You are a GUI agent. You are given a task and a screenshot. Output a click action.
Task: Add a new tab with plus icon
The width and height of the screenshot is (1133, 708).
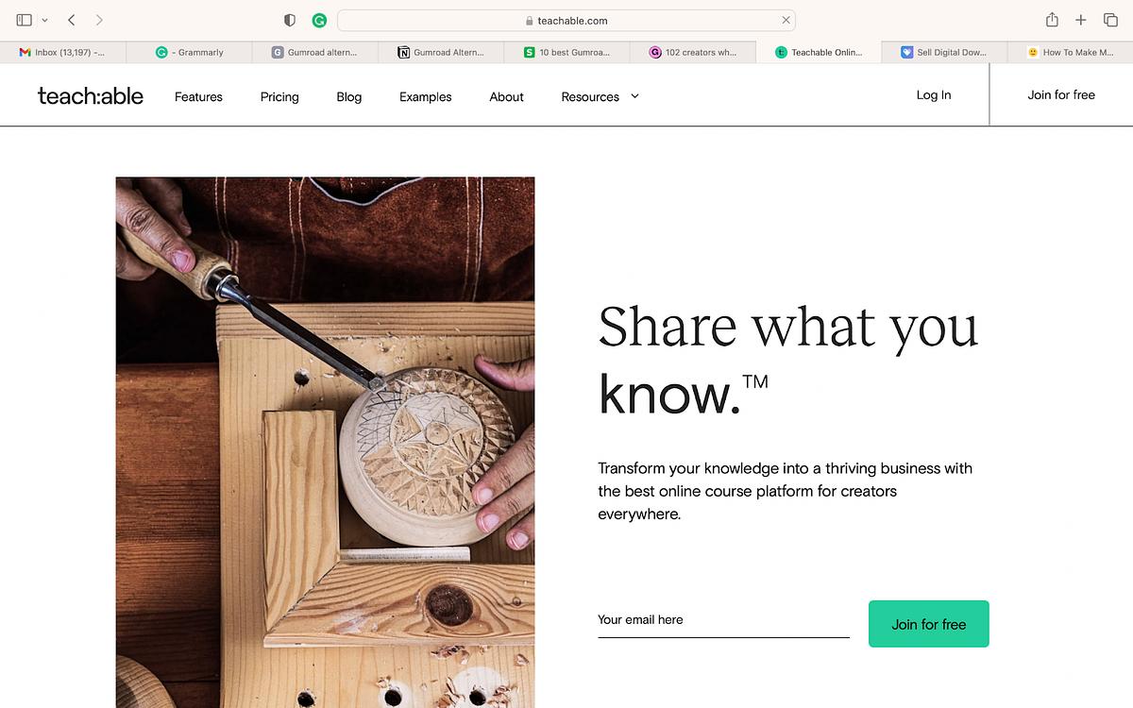1081,20
